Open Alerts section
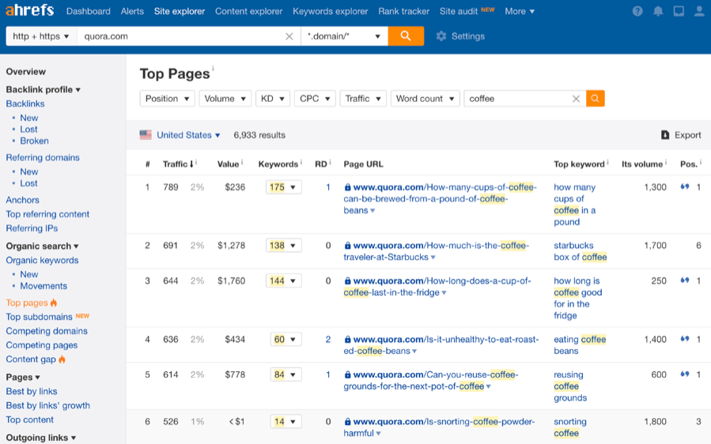 point(132,11)
